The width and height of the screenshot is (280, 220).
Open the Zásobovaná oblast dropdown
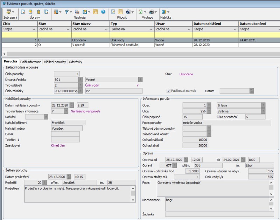209,134
